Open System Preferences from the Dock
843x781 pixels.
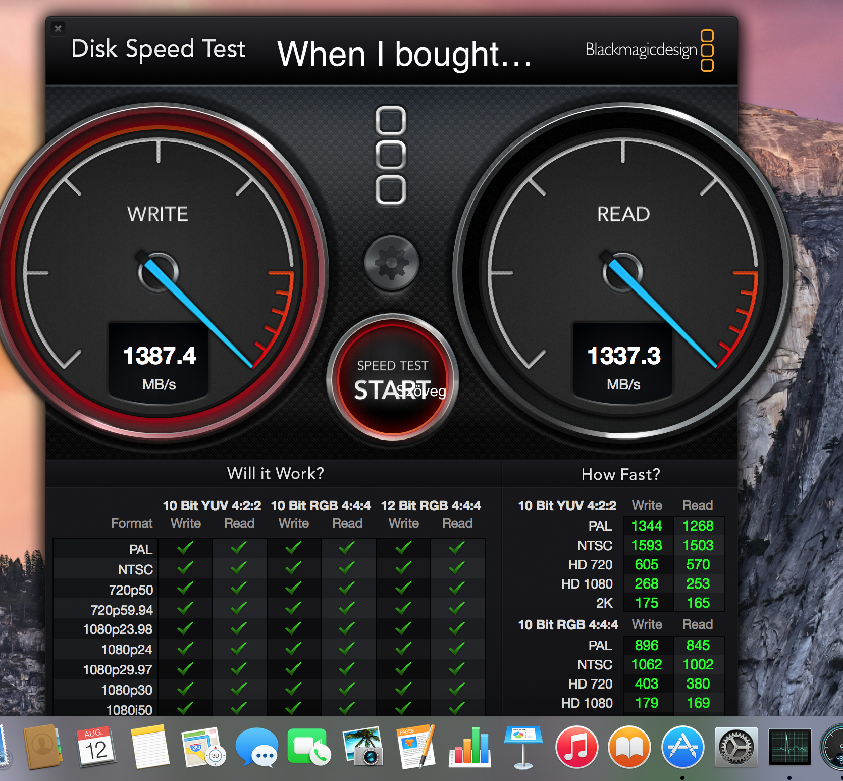tap(736, 747)
